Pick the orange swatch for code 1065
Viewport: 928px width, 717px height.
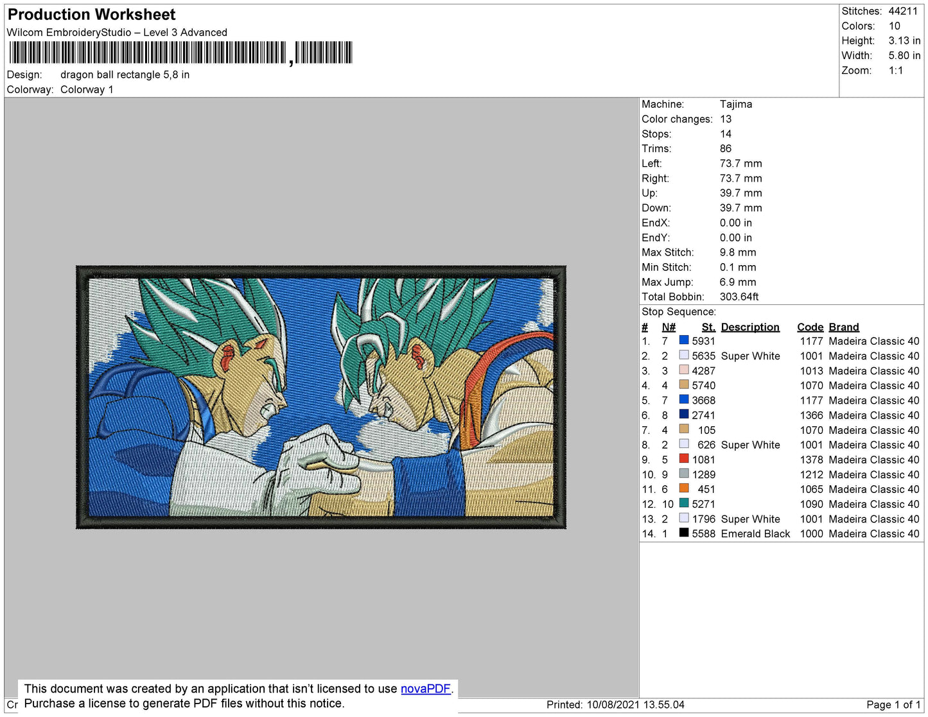coord(684,488)
